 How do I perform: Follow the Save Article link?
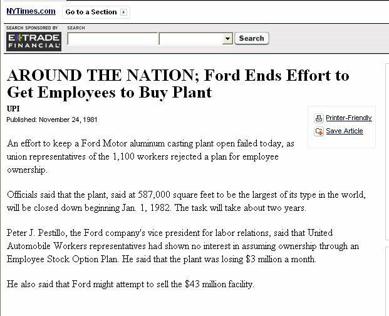(345, 131)
